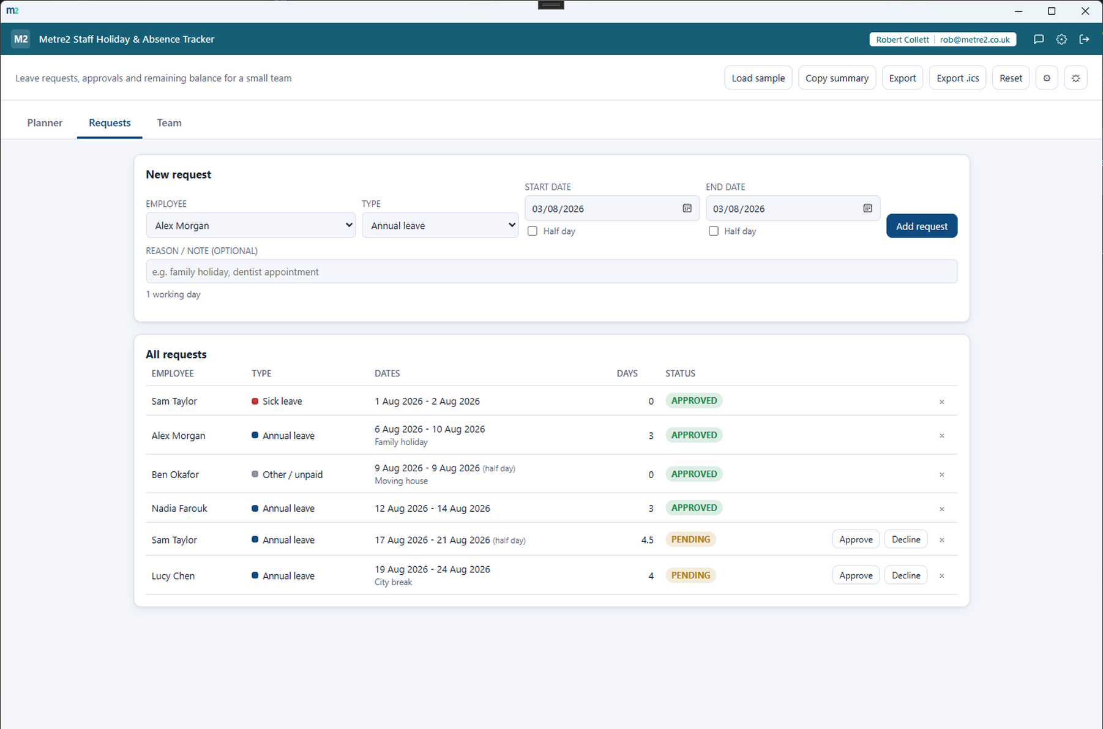Tick Half day under Start Date
Screen dimensions: 1103x729
point(533,231)
